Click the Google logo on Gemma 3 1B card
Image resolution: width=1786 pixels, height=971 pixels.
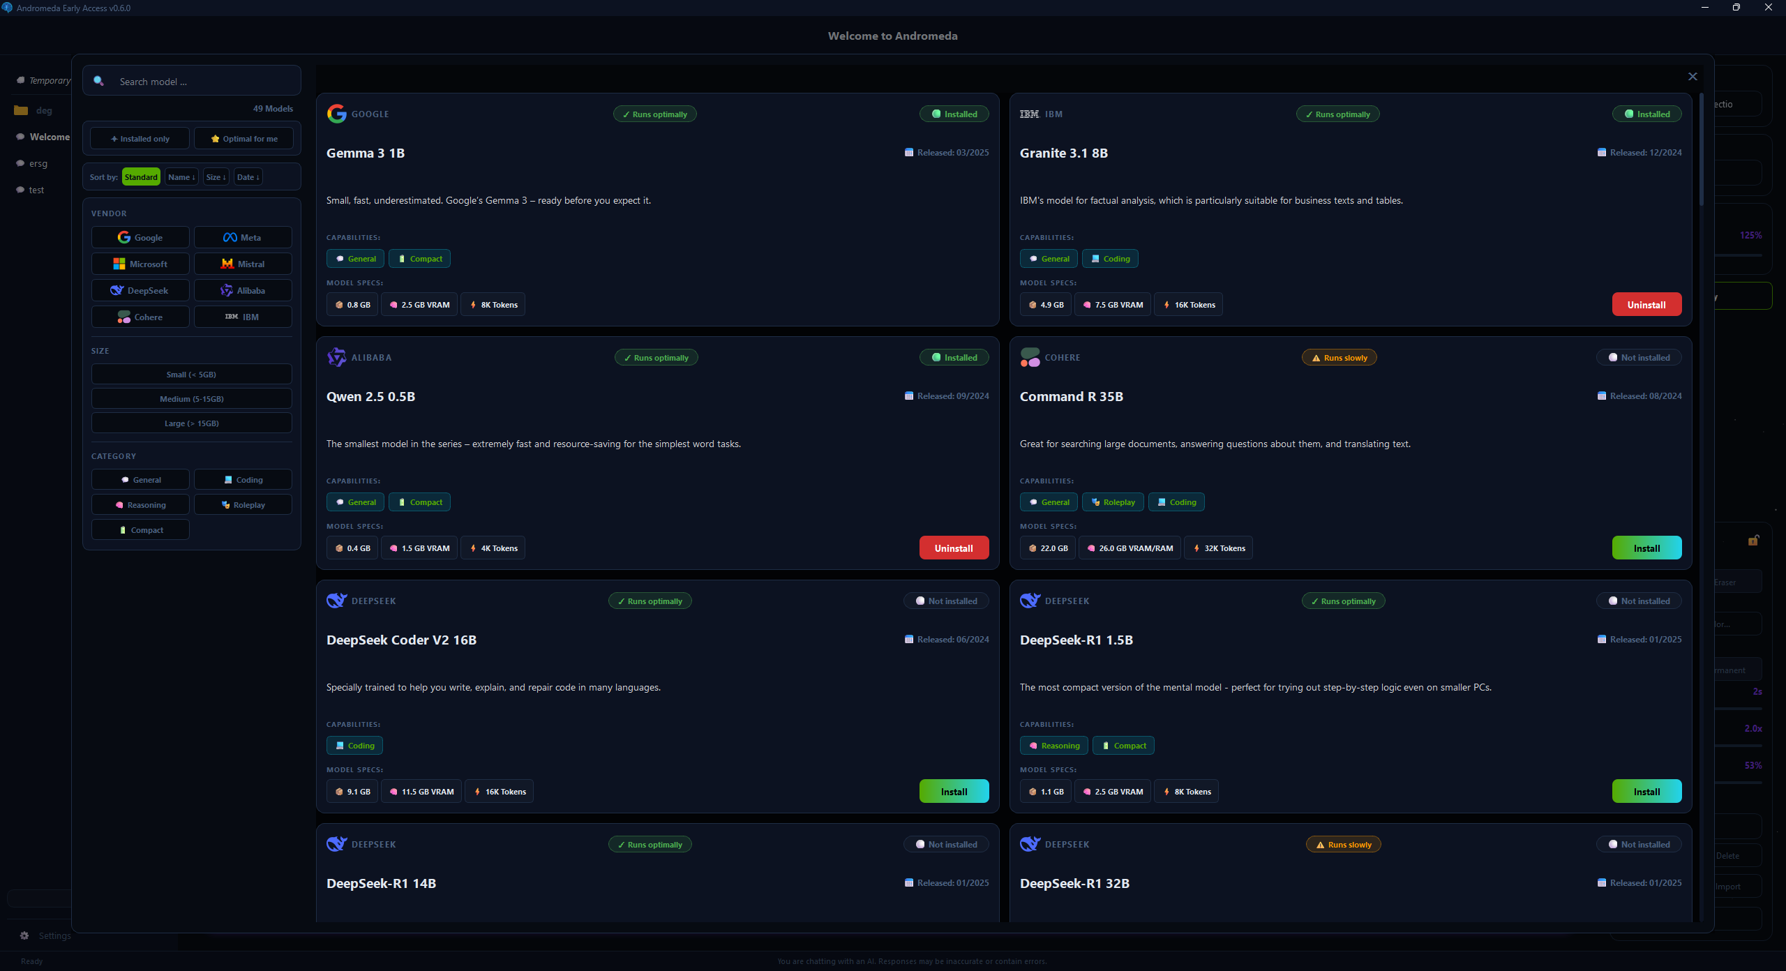click(337, 114)
